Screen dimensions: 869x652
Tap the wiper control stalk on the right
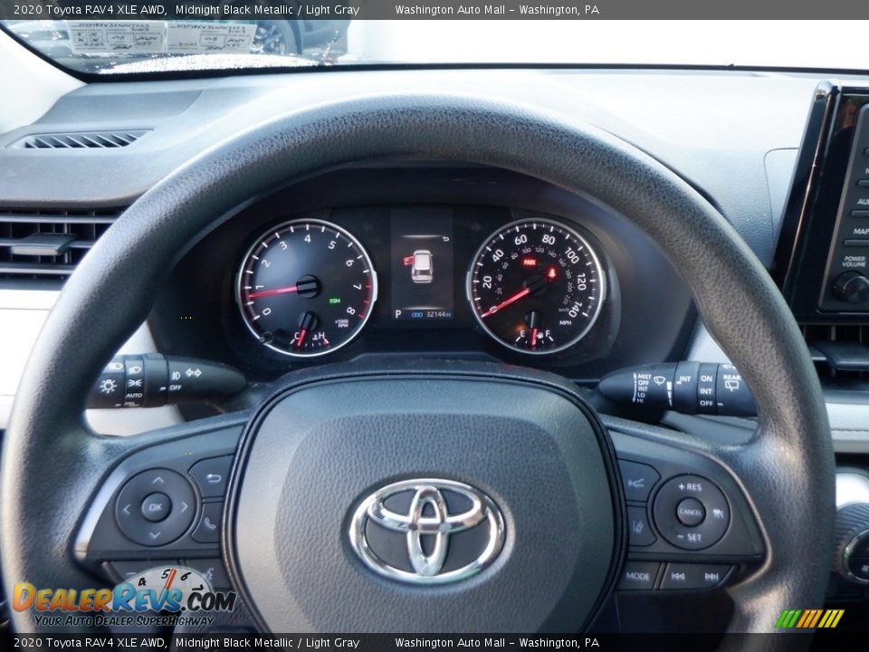tap(679, 388)
